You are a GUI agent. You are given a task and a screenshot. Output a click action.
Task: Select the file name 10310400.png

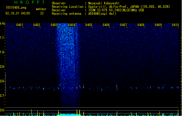click(16, 8)
